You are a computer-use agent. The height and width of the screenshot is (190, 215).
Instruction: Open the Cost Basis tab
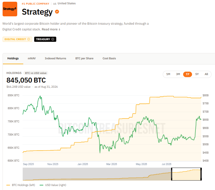point(109,58)
